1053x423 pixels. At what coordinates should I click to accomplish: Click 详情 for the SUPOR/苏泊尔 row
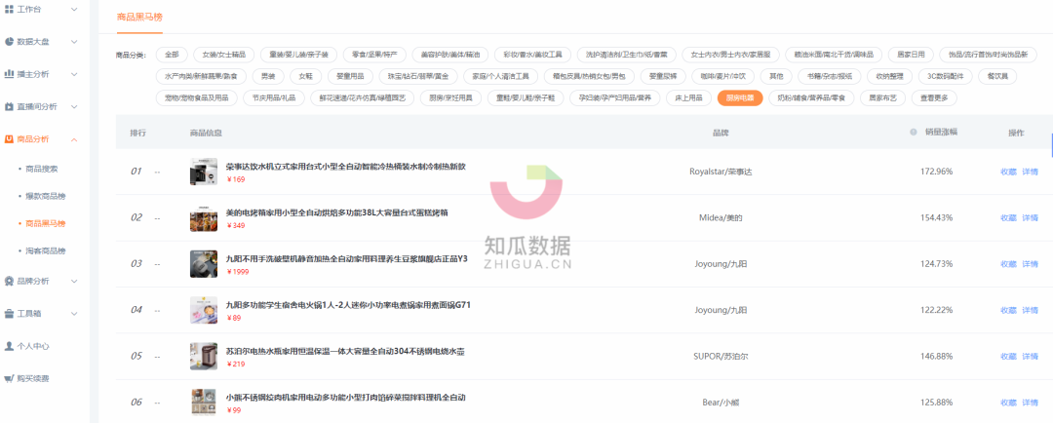(1030, 356)
